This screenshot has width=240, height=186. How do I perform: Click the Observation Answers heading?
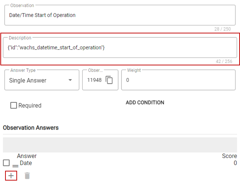click(31, 128)
